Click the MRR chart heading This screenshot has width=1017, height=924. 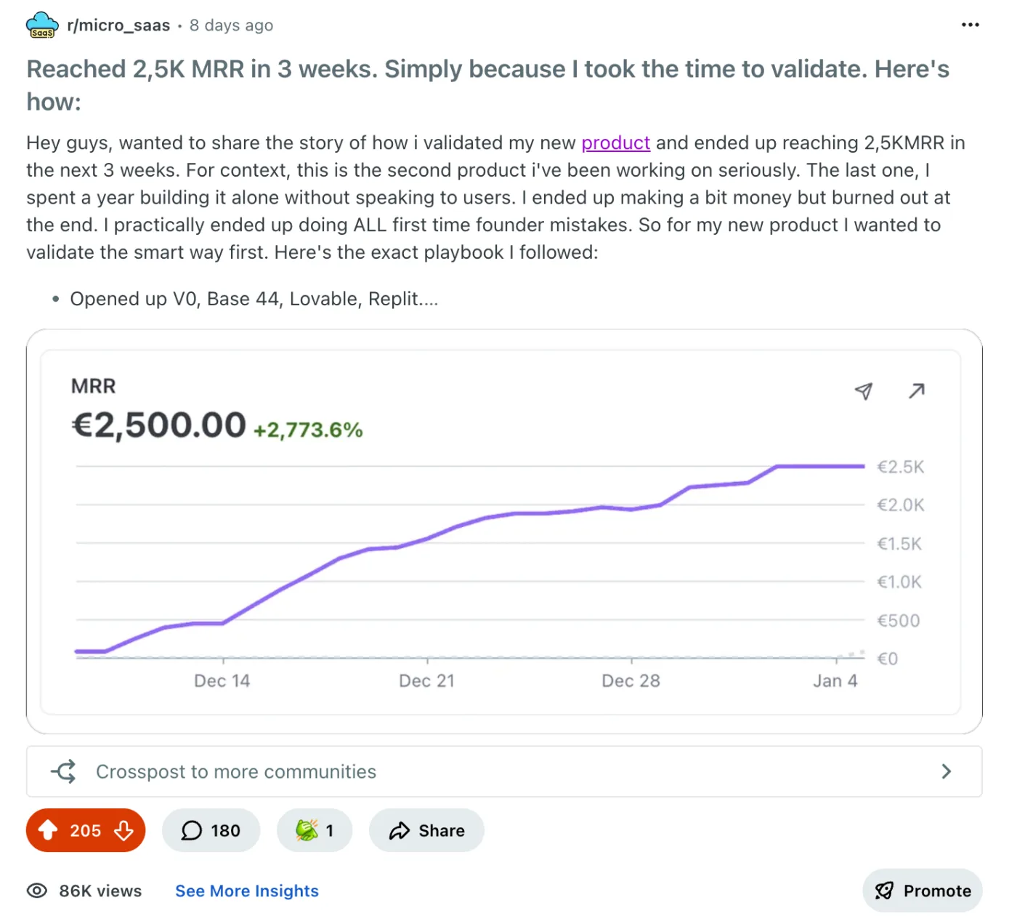(94, 386)
